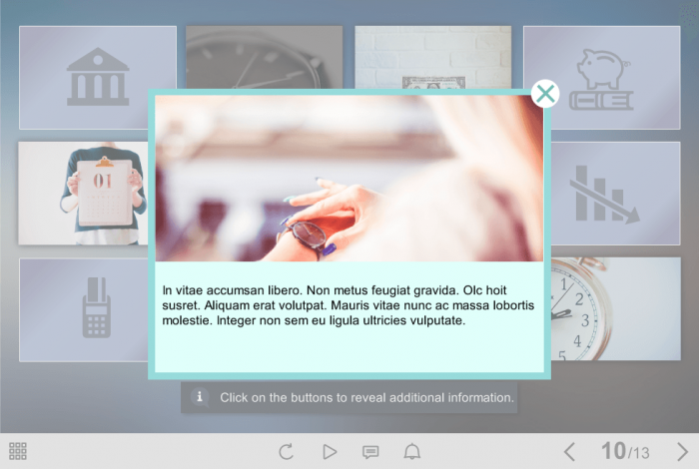Click the slide counter 10/13

pyautogui.click(x=625, y=452)
